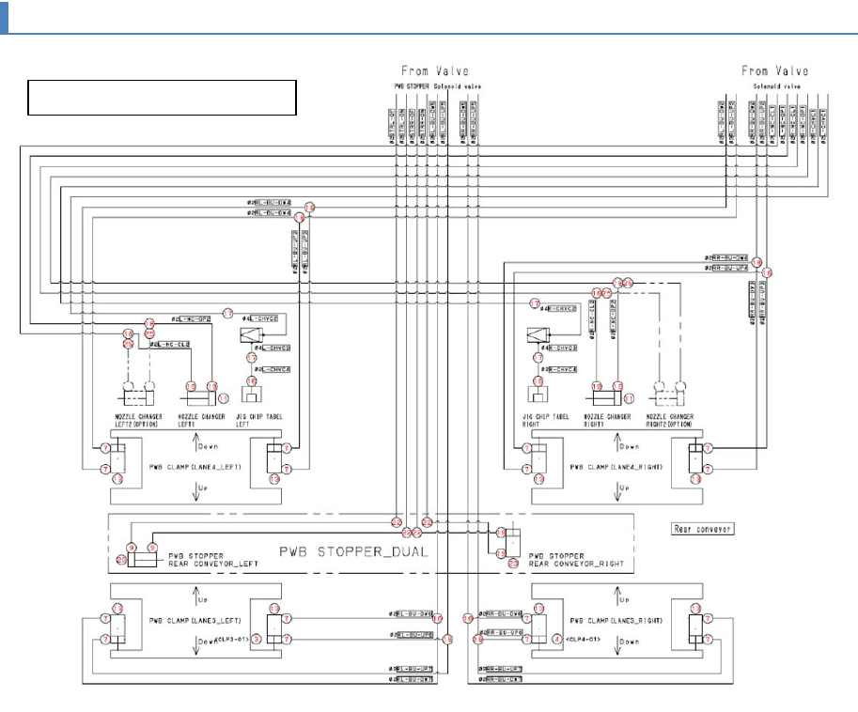Click the PWB STOPPER_DUAL title text
The height and width of the screenshot is (712, 858).
353,551
